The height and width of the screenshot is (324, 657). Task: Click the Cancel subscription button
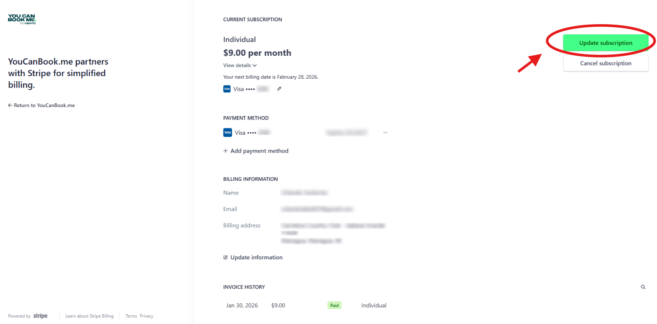(x=606, y=63)
